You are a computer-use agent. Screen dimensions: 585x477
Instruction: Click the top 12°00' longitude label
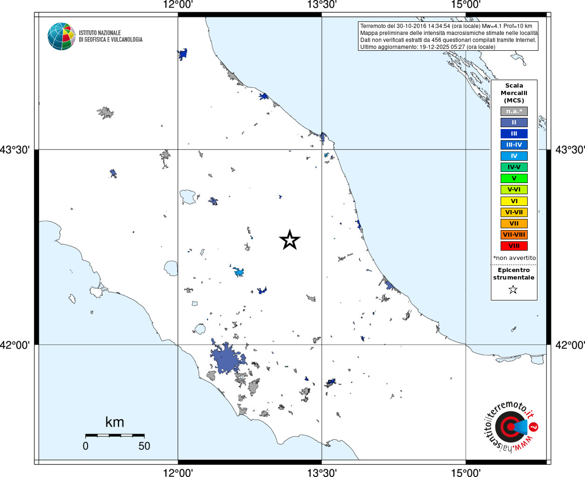[178, 5]
